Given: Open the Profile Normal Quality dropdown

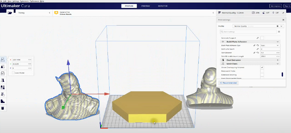Looking at the screenshot, I should pos(258,26).
